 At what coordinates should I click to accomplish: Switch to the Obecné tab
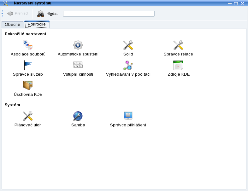point(12,25)
